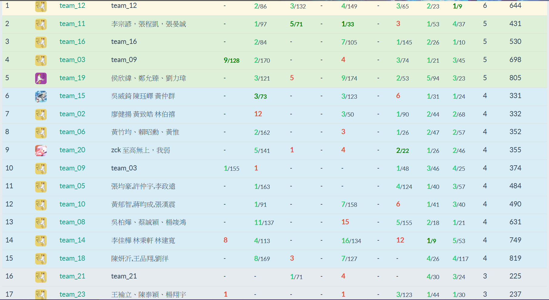This screenshot has width=549, height=300.
Task: Click team_08's 11/137 result cell
Action: [264, 223]
